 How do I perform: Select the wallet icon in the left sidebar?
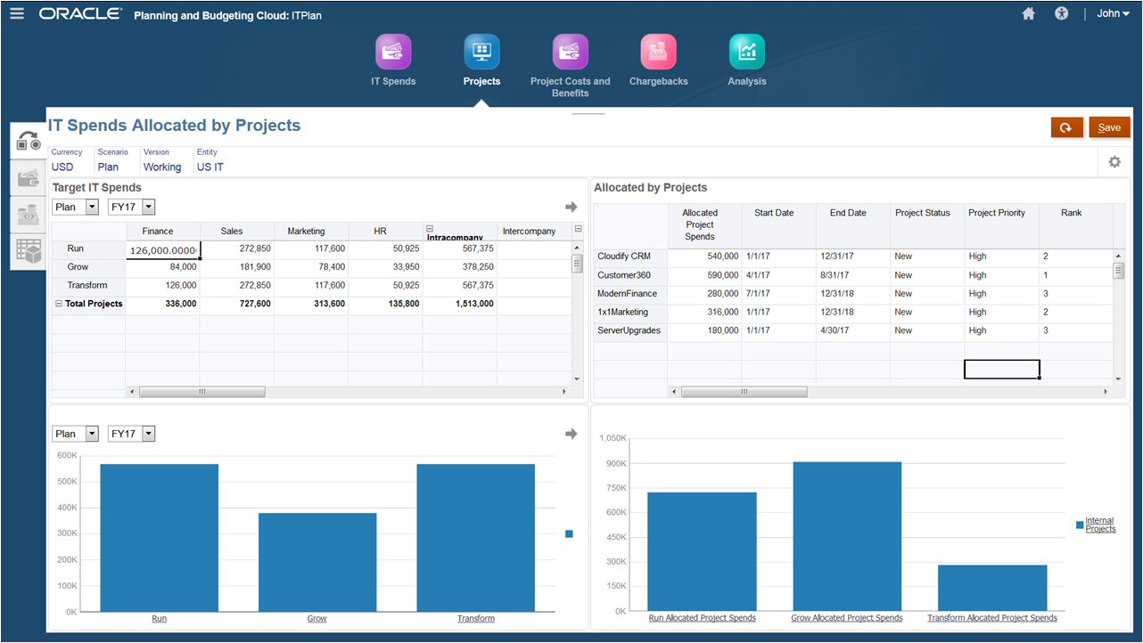[27, 178]
